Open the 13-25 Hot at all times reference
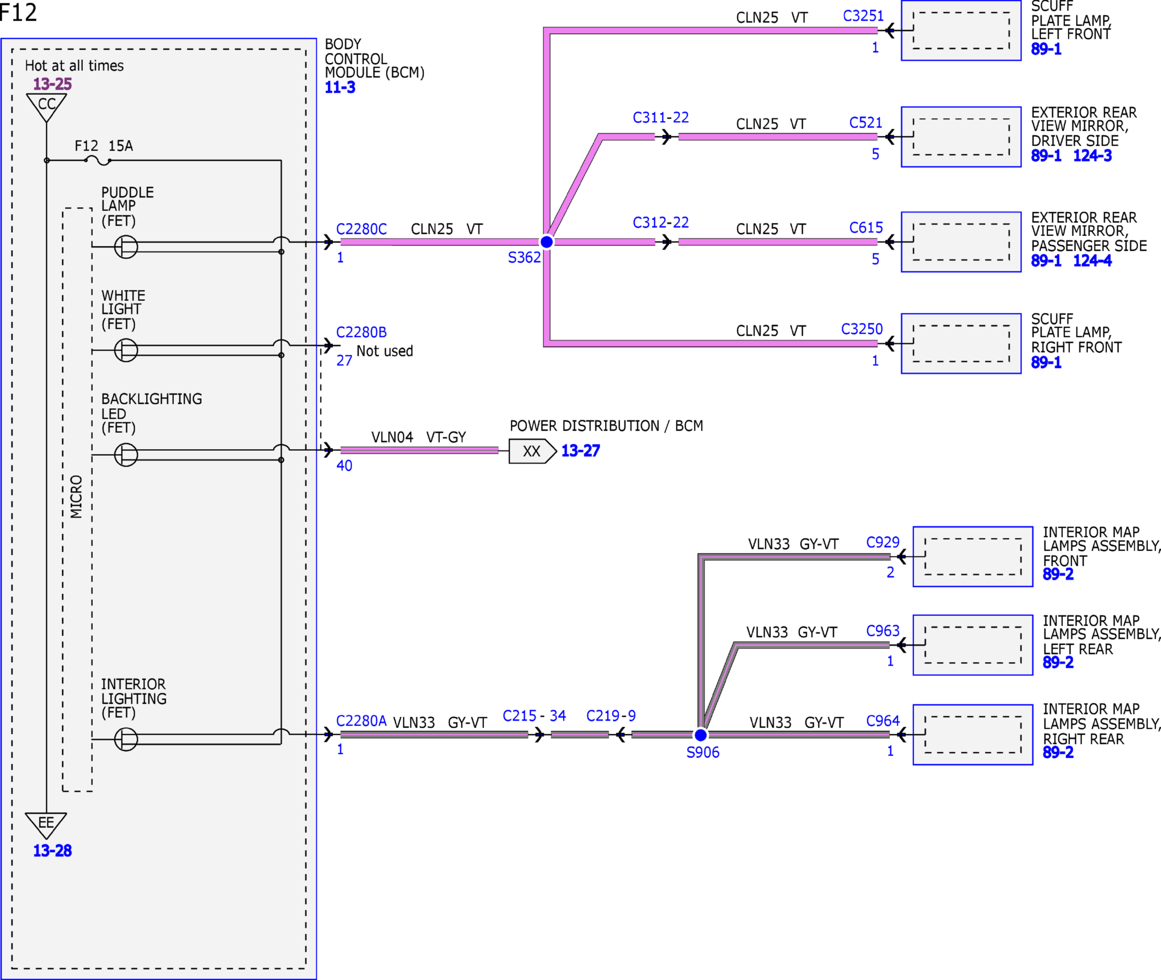The height and width of the screenshot is (980, 1161). (52, 84)
